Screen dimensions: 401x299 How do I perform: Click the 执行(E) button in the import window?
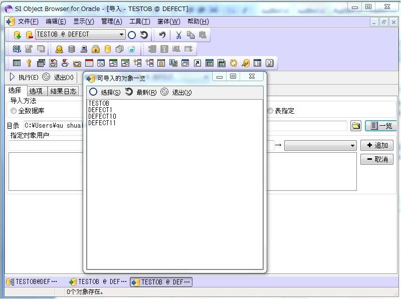pos(24,77)
